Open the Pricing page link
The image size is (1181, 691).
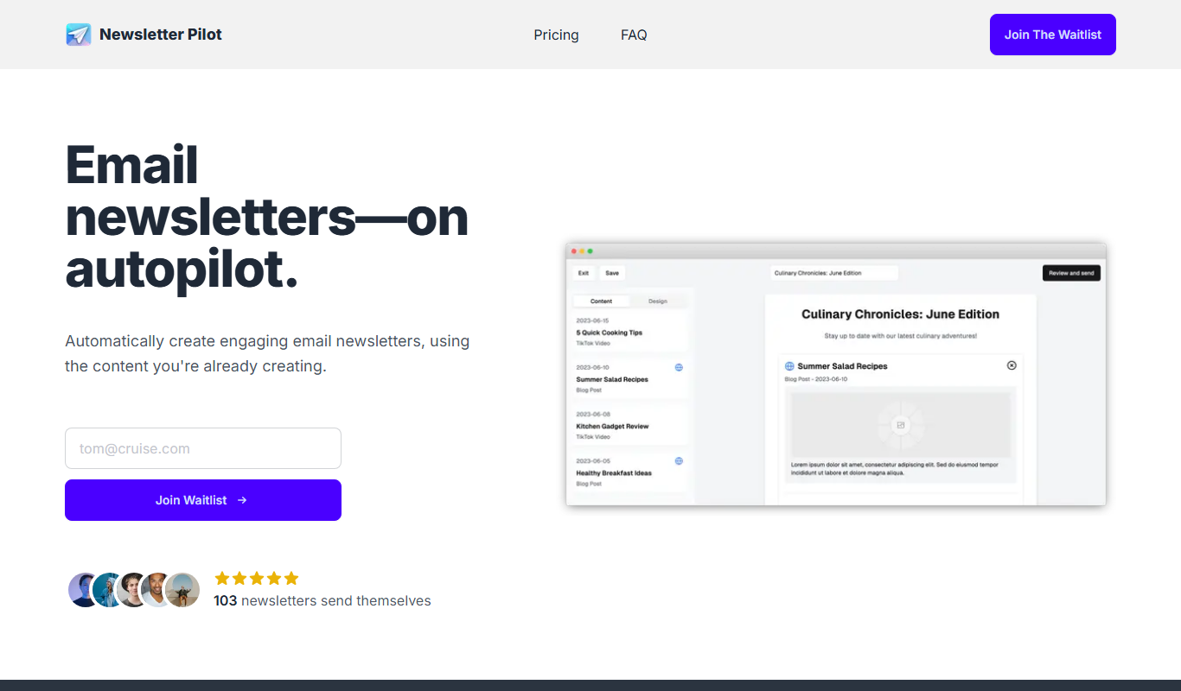556,35
